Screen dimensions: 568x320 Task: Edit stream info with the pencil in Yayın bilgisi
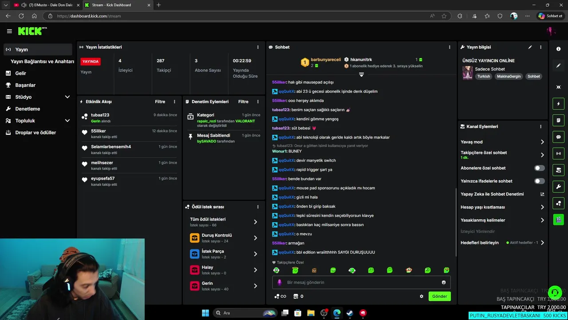(x=530, y=47)
